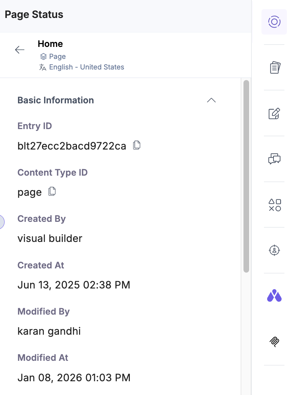Open the stacked documents icon in sidebar
This screenshot has width=295, height=395.
pos(275,67)
